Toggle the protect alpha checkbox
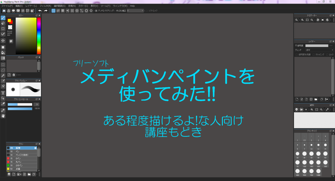335x181 pixels. pos(297,55)
